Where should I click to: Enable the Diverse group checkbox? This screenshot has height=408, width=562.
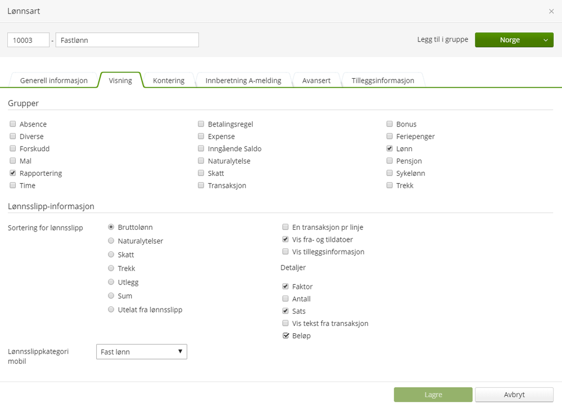13,136
